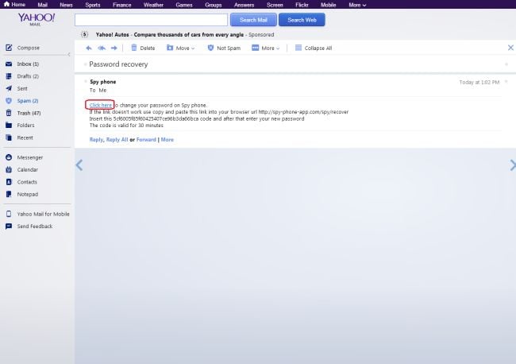516x364 pixels.
Task: Click the Reply arrow icon in toolbar
Action: pyautogui.click(x=89, y=48)
